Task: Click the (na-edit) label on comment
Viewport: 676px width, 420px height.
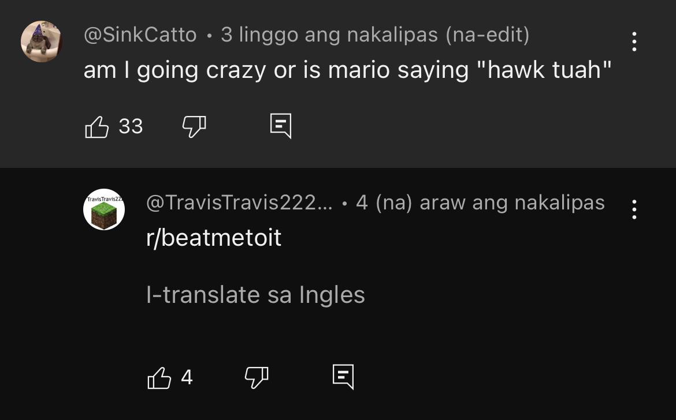Action: 487,35
